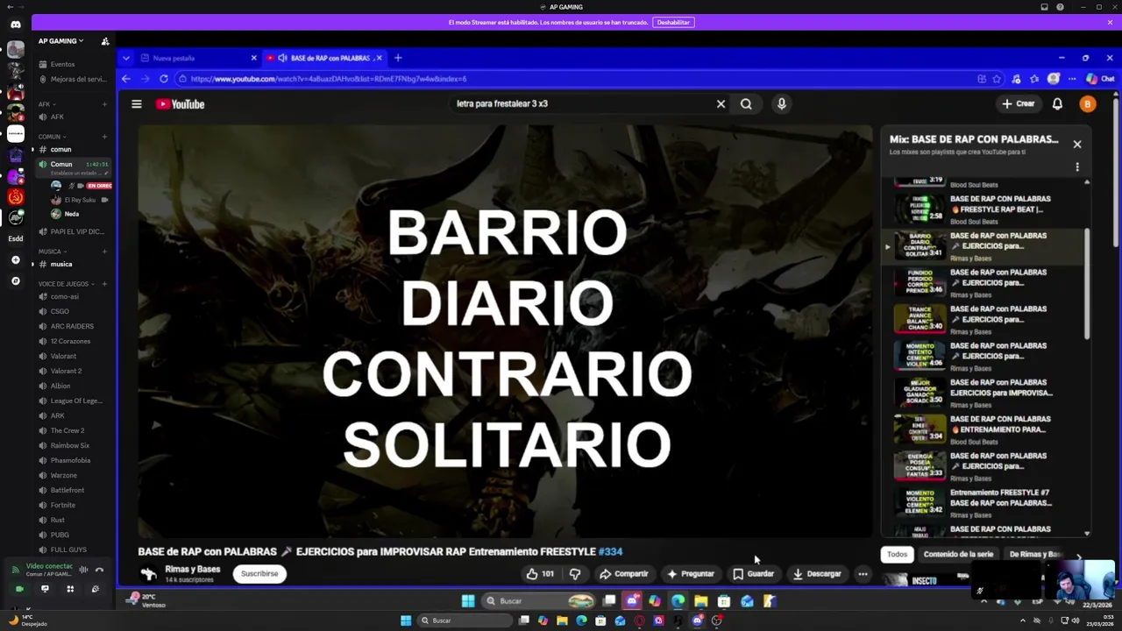Screen dimensions: 1122x631
Task: Click the Suscribirse button
Action: pos(259,574)
